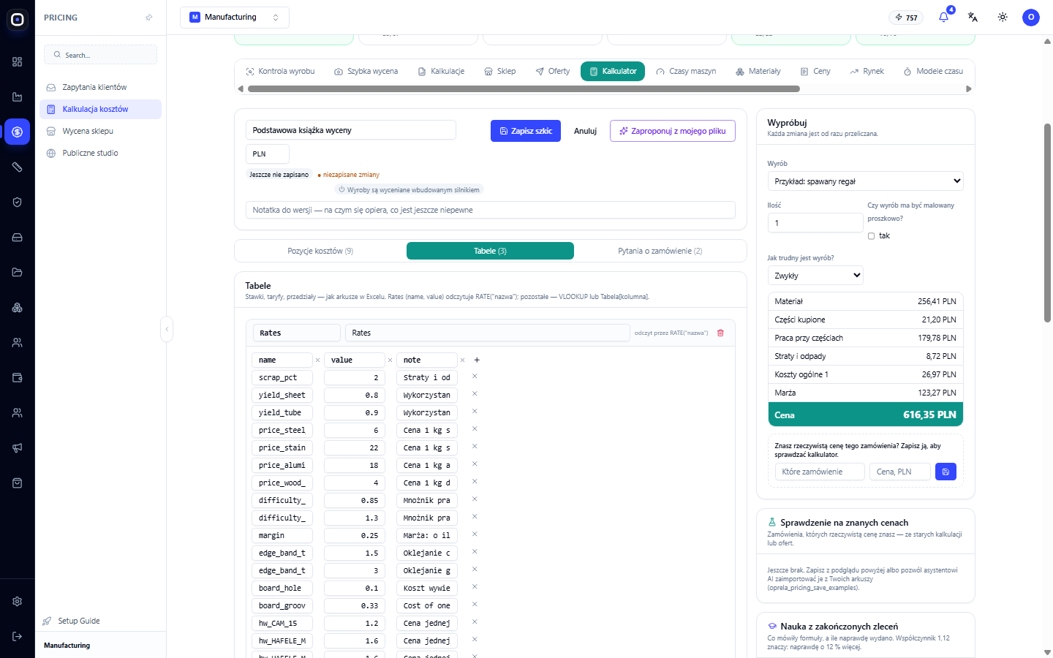Click the logout icon at the sidebar bottom

pyautogui.click(x=18, y=637)
